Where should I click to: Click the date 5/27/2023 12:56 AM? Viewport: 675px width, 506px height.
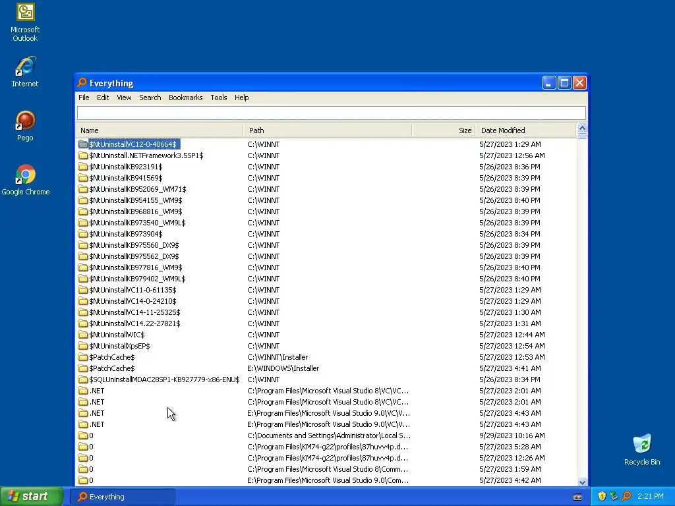[512, 155]
